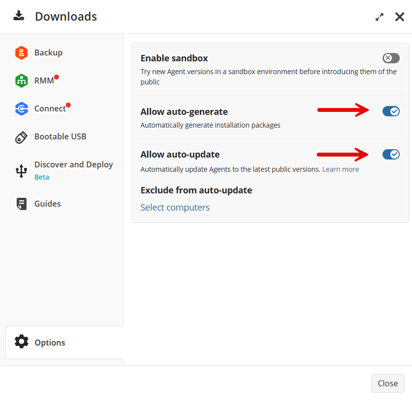View the Connect notification dot
The width and height of the screenshot is (412, 400).
pos(68,104)
